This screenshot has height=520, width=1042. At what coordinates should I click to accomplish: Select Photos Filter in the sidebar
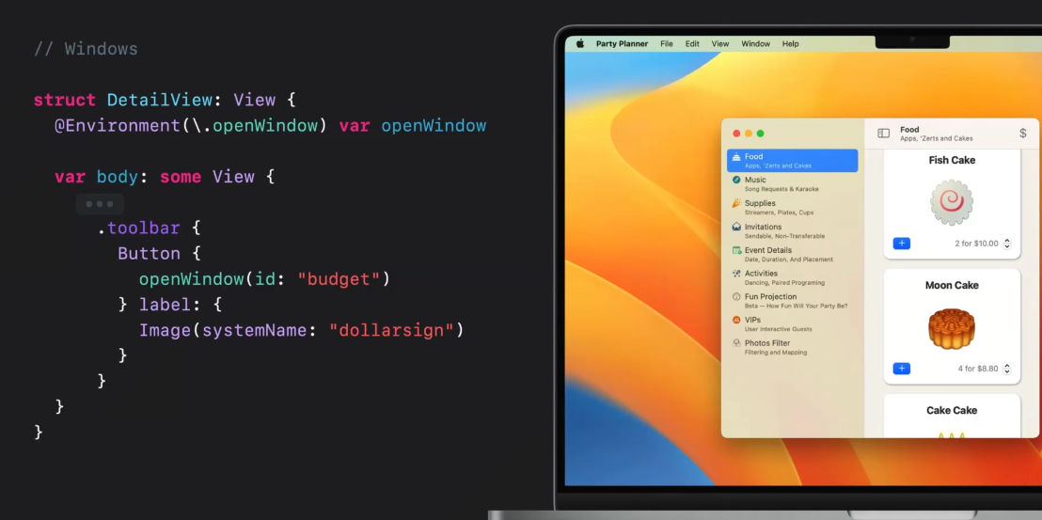pyautogui.click(x=792, y=347)
